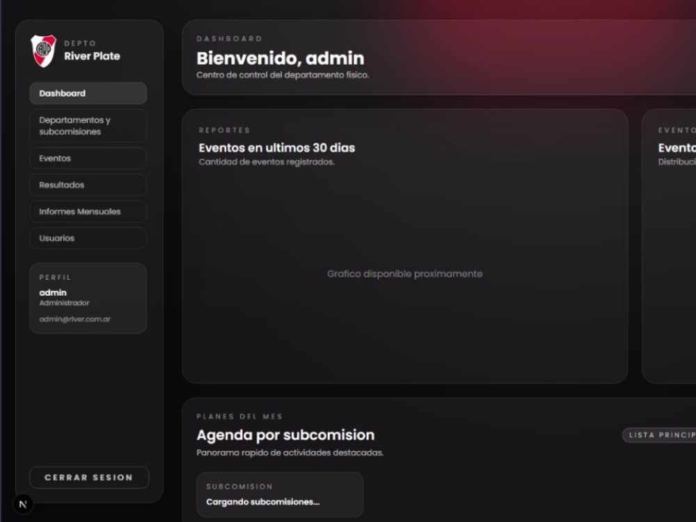696x522 pixels.
Task: Click the CERRAR SESION button
Action: [89, 477]
